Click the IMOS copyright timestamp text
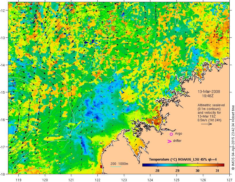The image size is (235, 182). pos(233,137)
